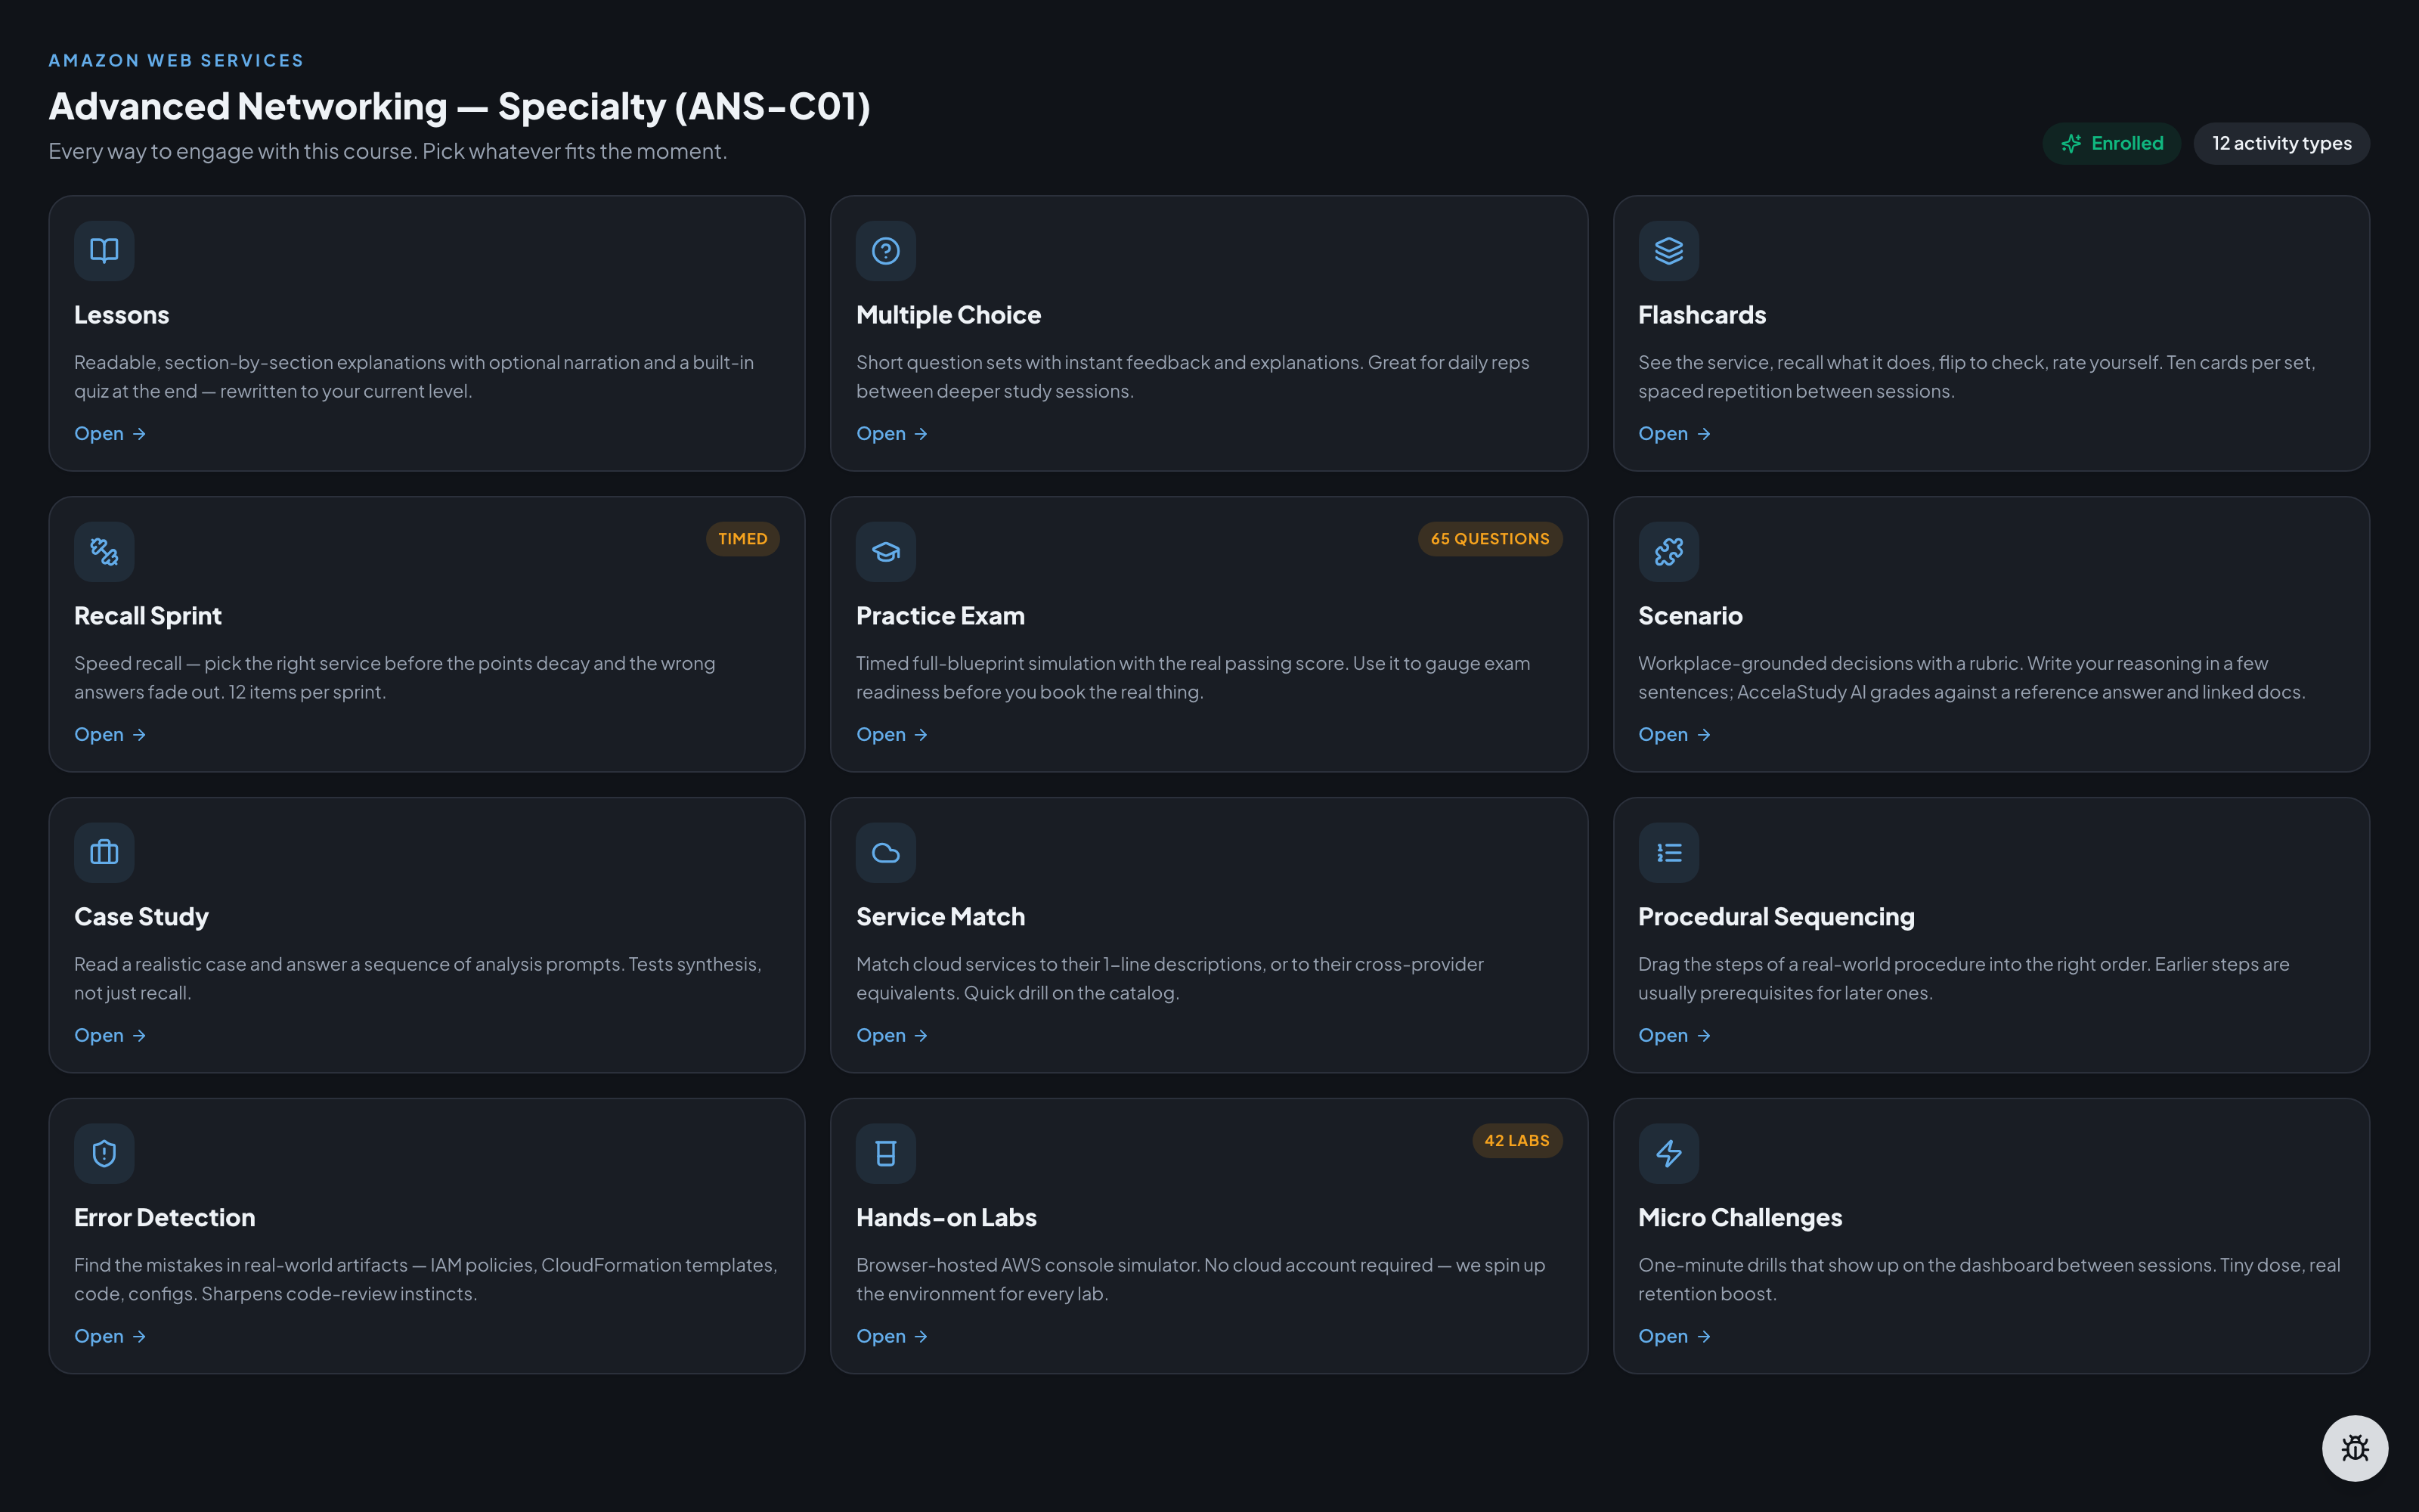Screen dimensions: 2419x1512
Task: Click the puzzle-piece icon on Scenario
Action: click(1668, 551)
